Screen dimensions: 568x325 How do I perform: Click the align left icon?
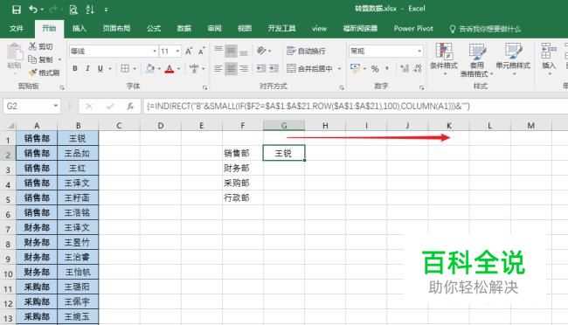(x=218, y=68)
